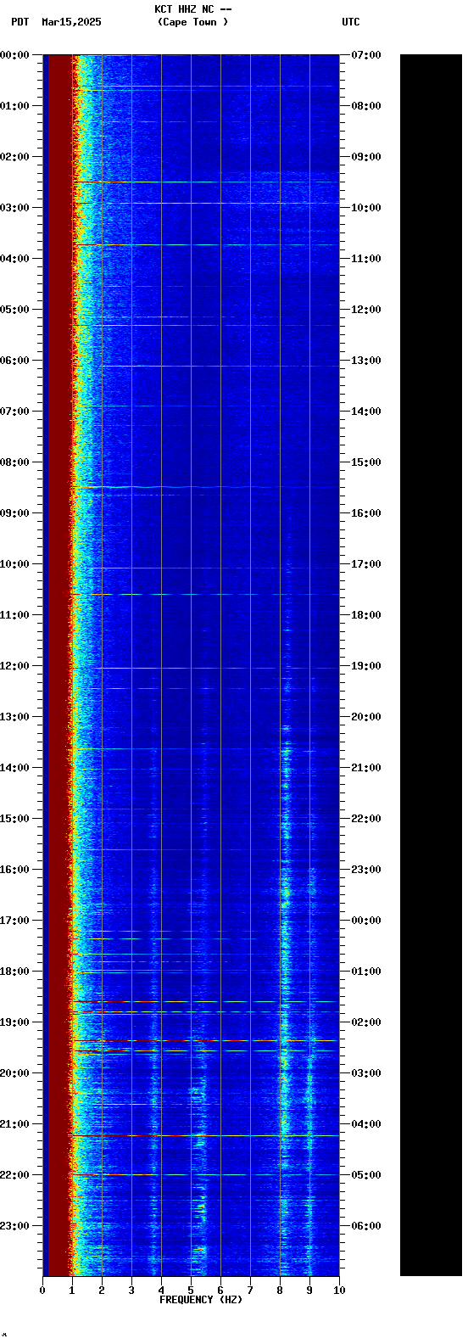The width and height of the screenshot is (468, 1344).
Task: Select the 22:00 label on the PDT axis
Action: pos(14,1175)
